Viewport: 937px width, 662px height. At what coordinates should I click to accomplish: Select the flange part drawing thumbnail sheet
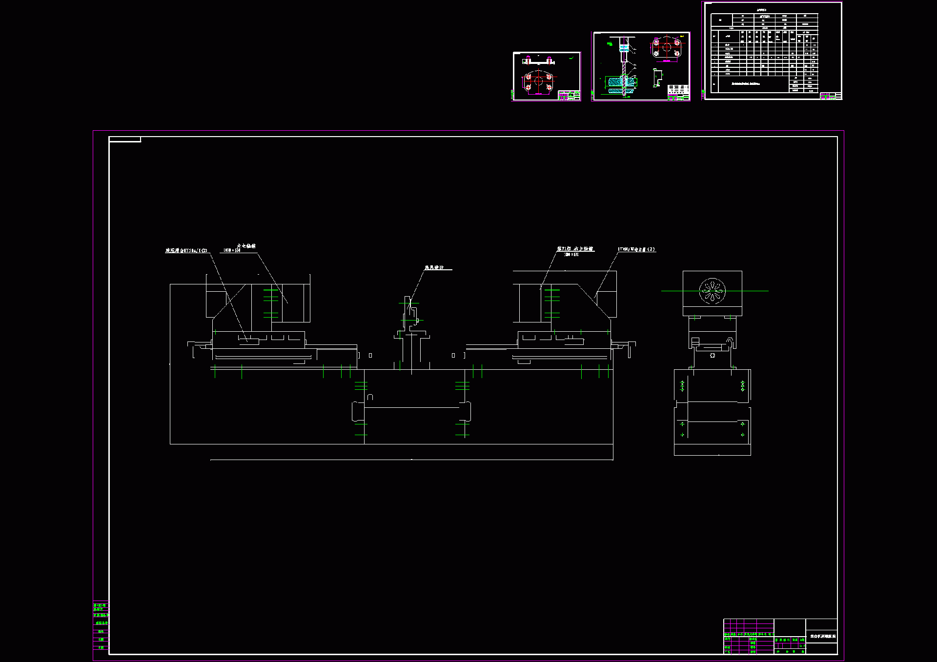[x=547, y=76]
